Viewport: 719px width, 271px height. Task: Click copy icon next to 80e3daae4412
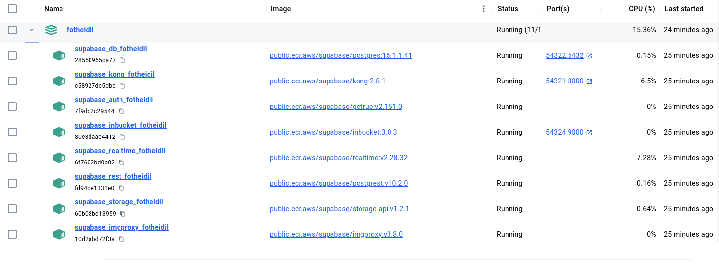(x=122, y=137)
